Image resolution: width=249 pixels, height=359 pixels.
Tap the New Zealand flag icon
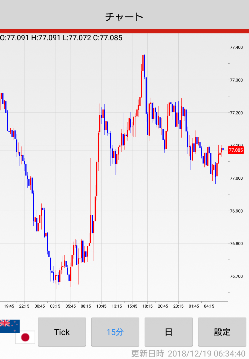pos(10,326)
